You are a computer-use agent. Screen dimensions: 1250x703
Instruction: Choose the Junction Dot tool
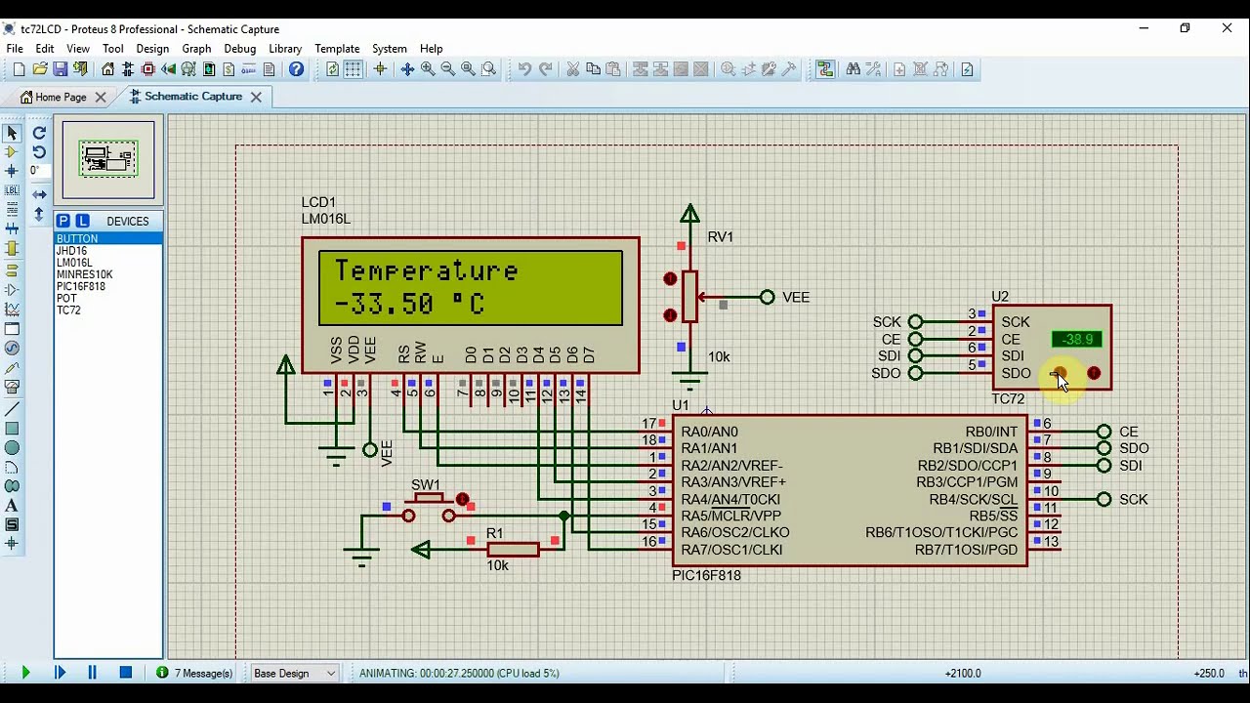coord(12,171)
